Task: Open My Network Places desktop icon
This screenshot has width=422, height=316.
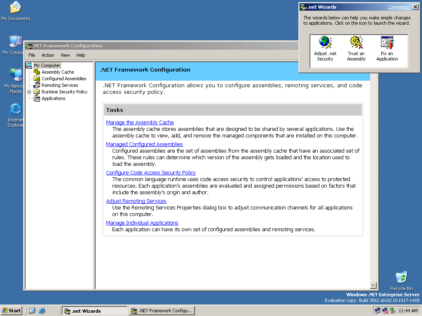Action: point(16,75)
